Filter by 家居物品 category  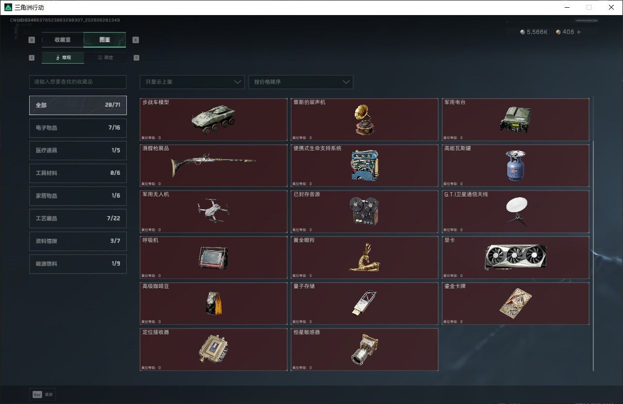78,196
